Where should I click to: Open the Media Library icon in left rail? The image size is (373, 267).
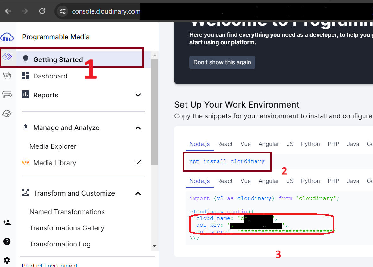(7, 76)
